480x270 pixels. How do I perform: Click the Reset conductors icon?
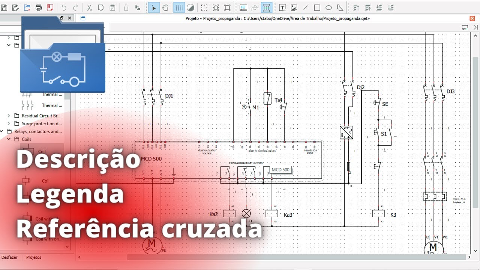click(255, 7)
